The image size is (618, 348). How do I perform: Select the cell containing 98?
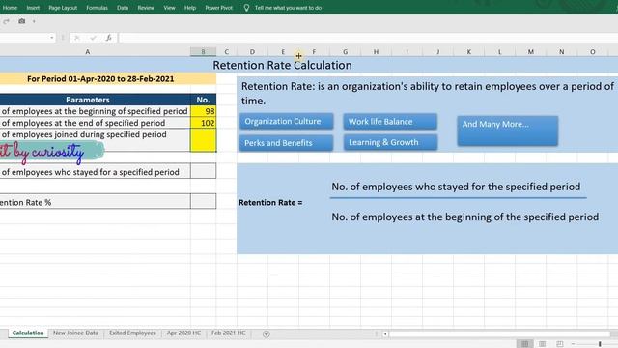click(203, 111)
